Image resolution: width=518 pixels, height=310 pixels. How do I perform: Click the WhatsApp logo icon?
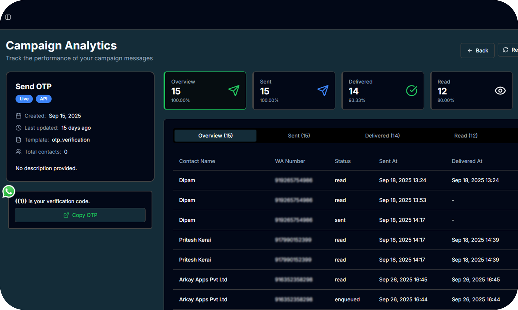click(9, 191)
